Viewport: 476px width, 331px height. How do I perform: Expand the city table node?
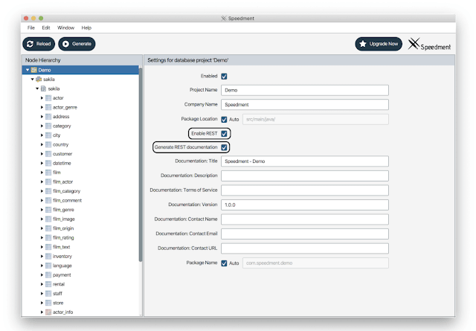pyautogui.click(x=42, y=135)
